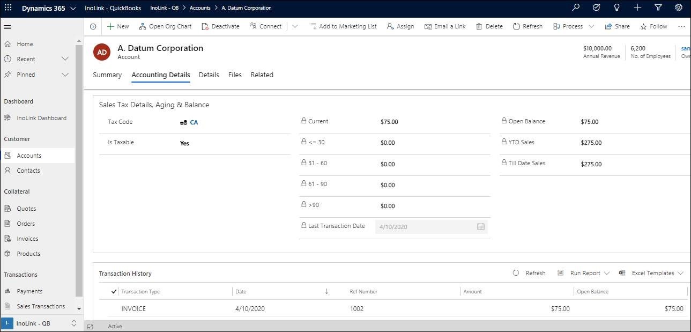Click the sidebar scrollbar down arrow
Viewport: 691px width, 332px height.
[79, 309]
